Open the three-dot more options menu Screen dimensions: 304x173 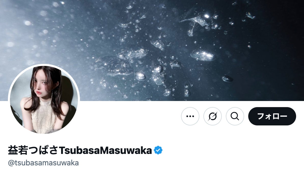coord(190,116)
